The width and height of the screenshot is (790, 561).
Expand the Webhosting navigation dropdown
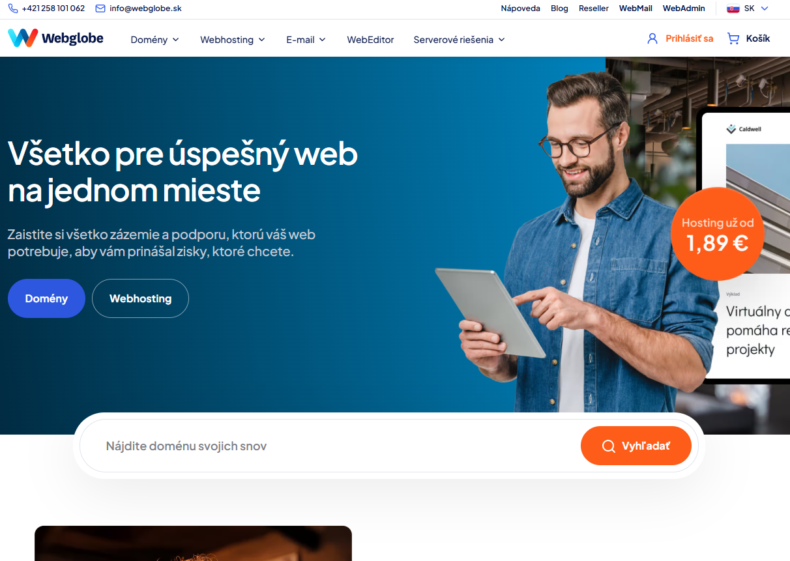point(233,40)
